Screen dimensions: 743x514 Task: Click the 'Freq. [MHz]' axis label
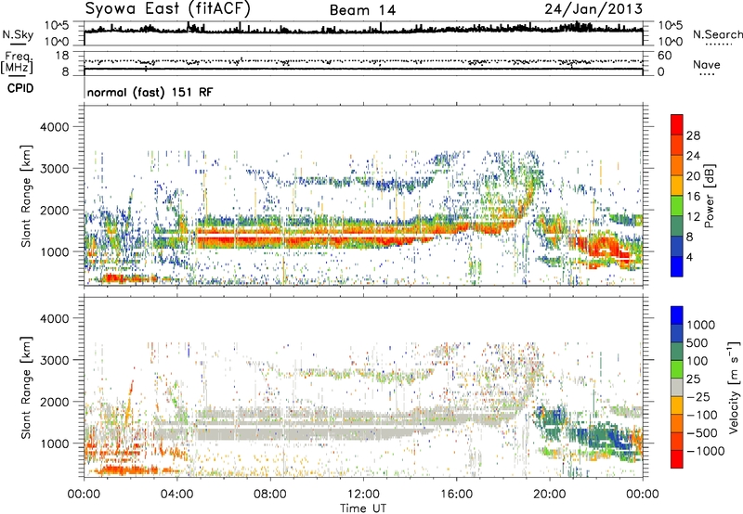point(17,63)
